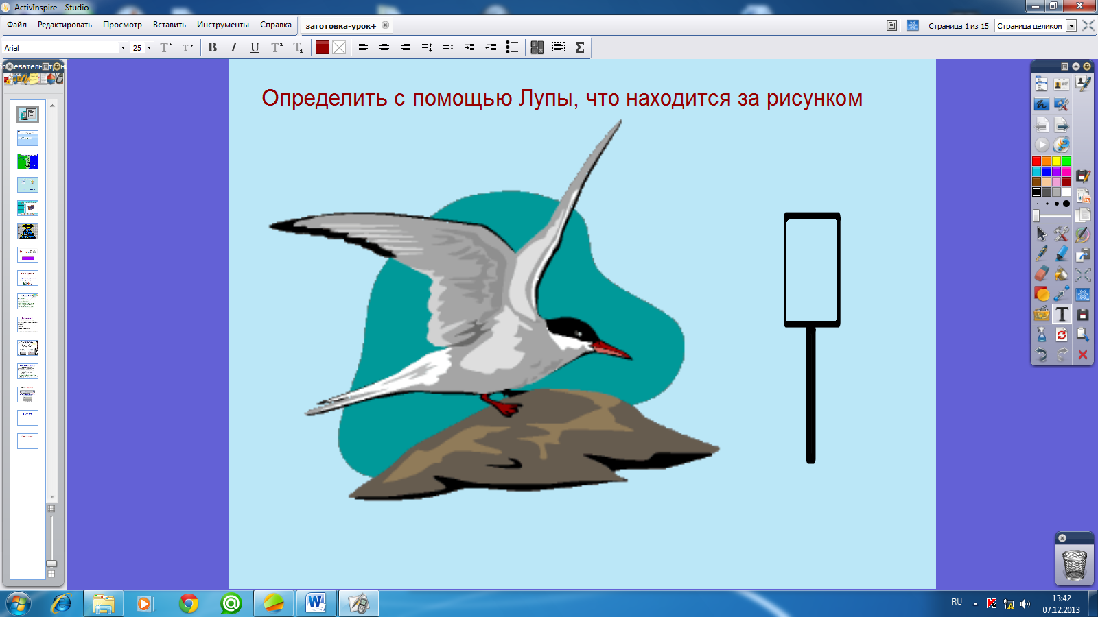
Task: Open the Редактировать menu
Action: pyautogui.click(x=65, y=25)
